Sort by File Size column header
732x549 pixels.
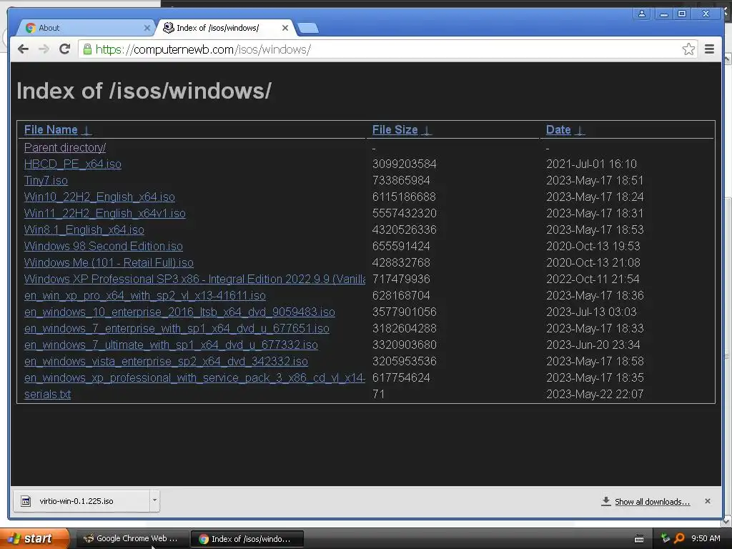(395, 130)
